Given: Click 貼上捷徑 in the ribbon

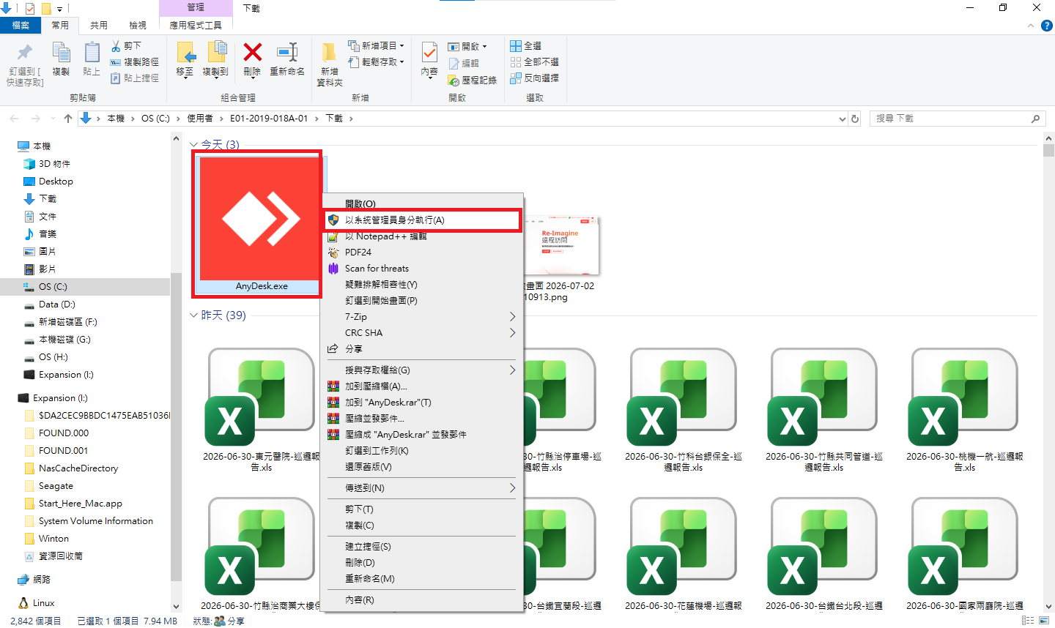Looking at the screenshot, I should (135, 78).
